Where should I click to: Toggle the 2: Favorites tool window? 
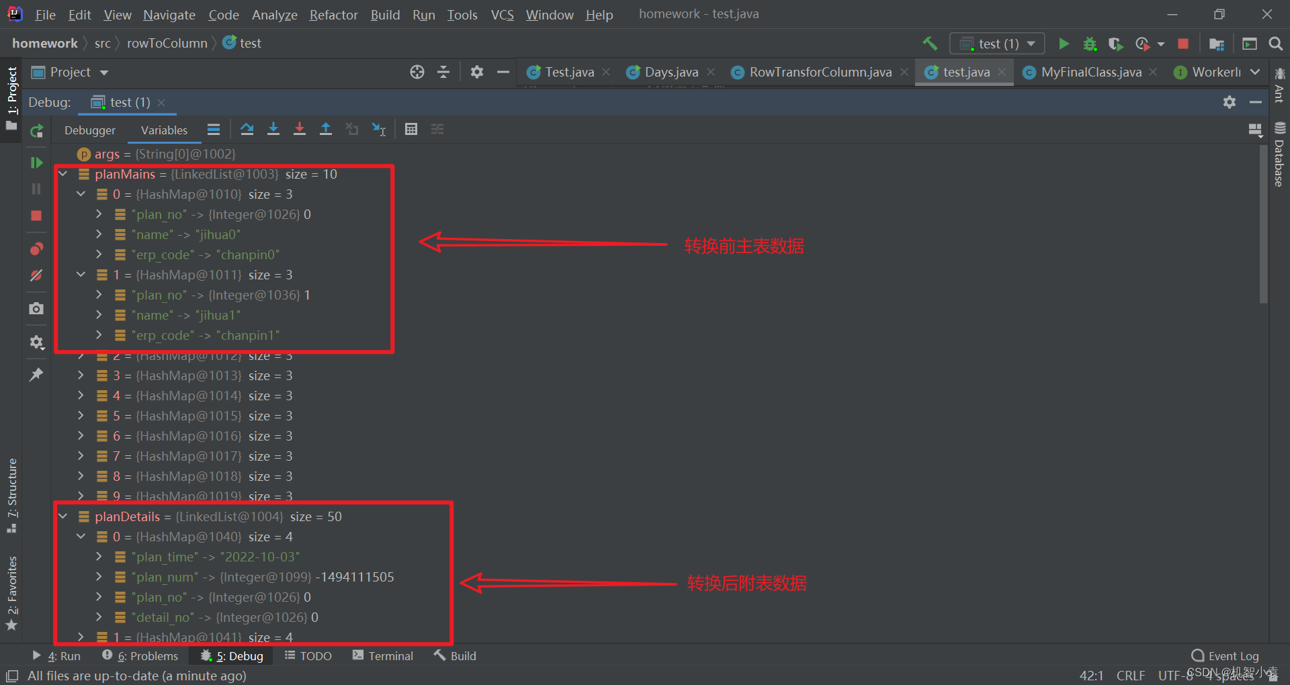pyautogui.click(x=12, y=593)
